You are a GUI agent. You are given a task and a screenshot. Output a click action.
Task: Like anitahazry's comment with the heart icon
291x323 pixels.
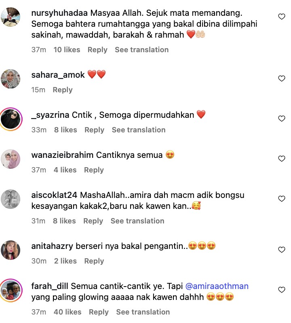pyautogui.click(x=282, y=250)
